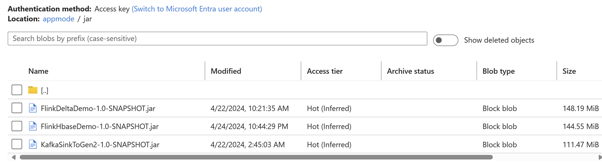Select the FlinkHbaseDemo-1.0-SNAPSHOT.jar checkbox

(17, 126)
